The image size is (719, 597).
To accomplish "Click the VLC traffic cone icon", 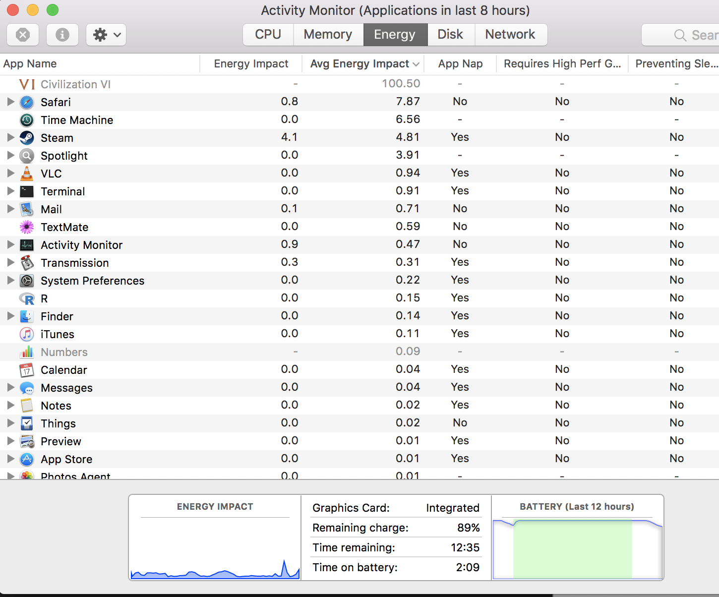I will [x=27, y=174].
